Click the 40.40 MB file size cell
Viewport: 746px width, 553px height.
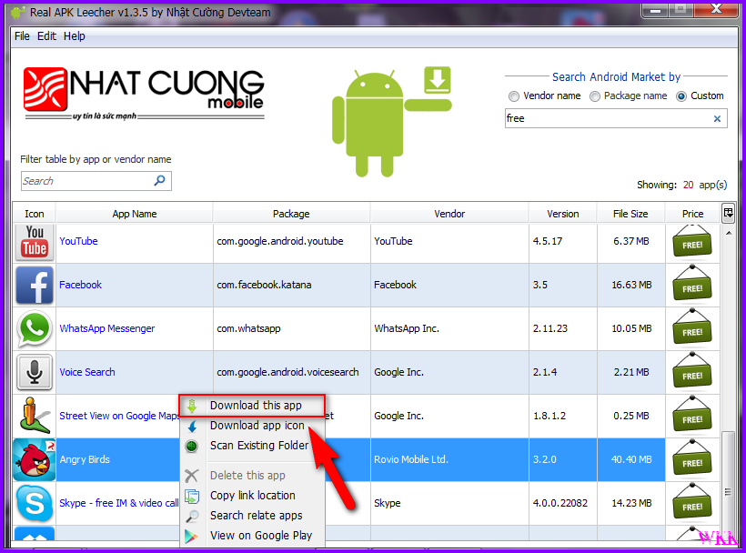coord(631,460)
